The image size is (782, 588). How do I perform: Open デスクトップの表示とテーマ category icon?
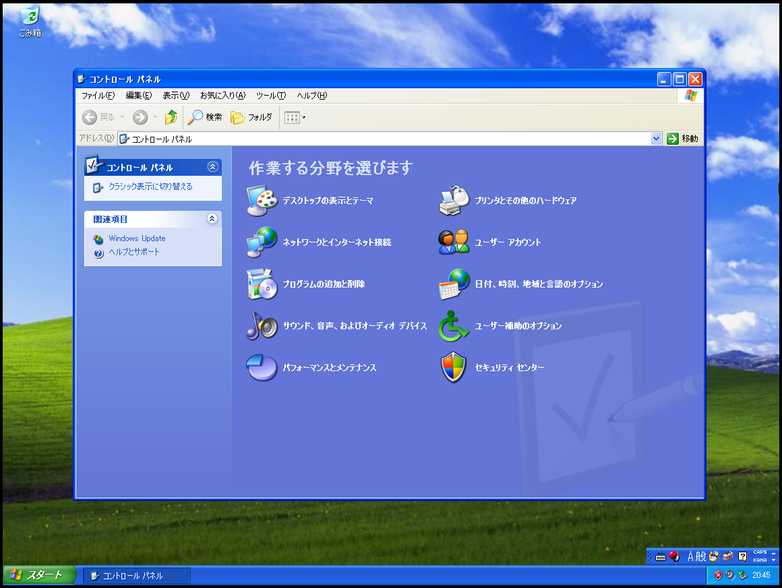click(x=262, y=200)
